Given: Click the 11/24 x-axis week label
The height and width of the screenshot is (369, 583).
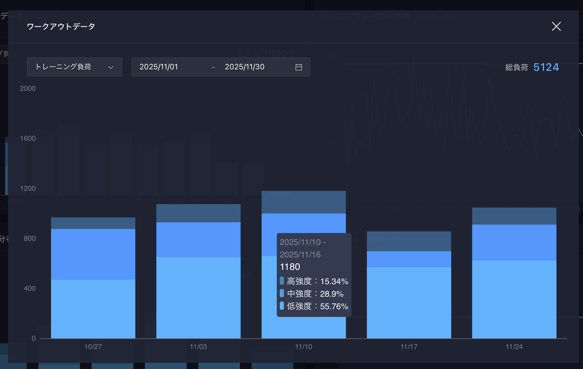Looking at the screenshot, I should click(x=514, y=347).
